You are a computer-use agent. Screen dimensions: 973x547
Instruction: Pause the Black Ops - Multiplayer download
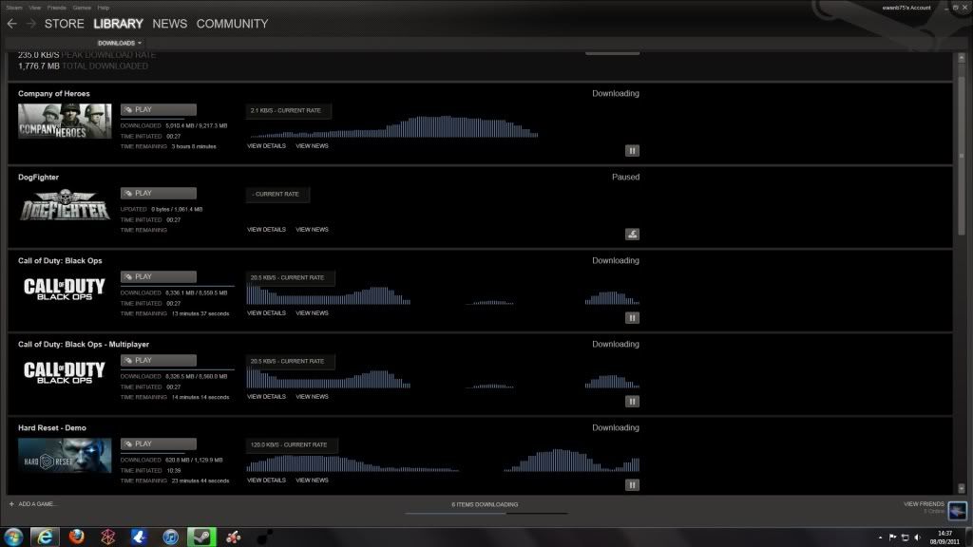[x=632, y=402]
